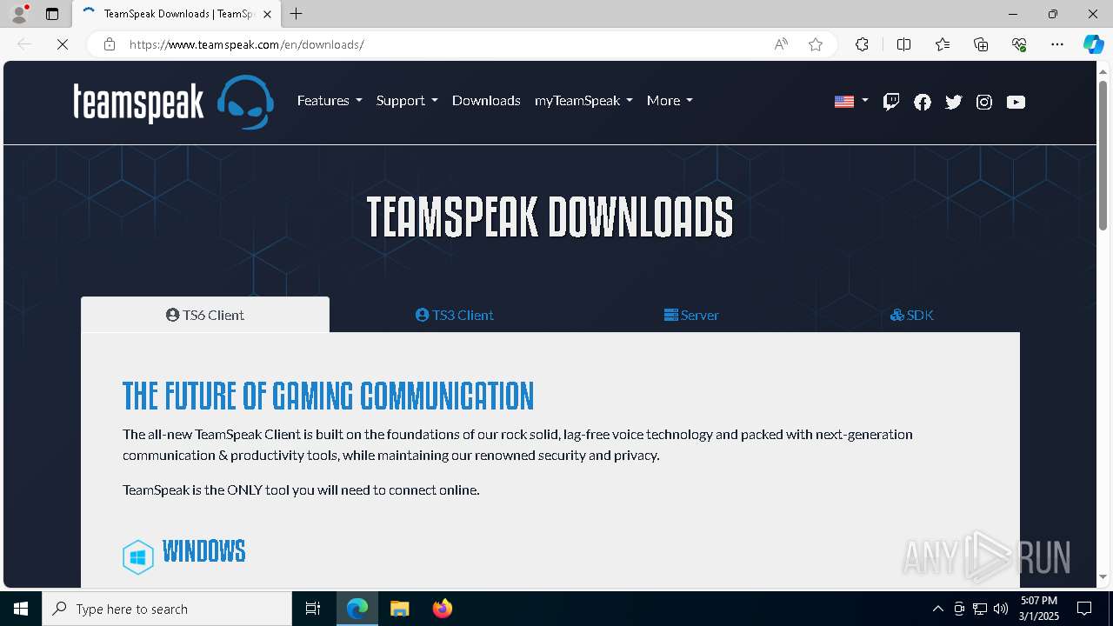Click the WINDOWS section heading

(203, 551)
